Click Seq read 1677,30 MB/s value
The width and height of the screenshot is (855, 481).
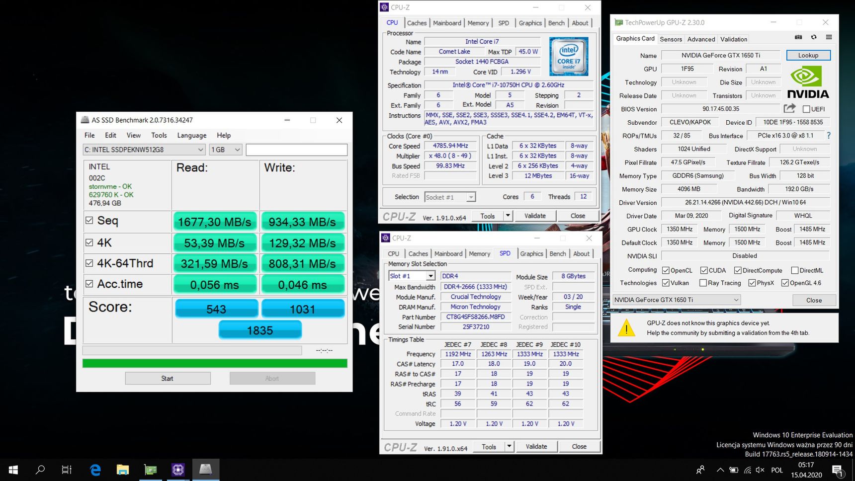215,222
